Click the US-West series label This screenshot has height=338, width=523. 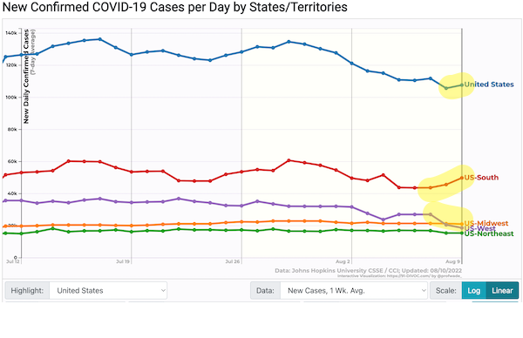coord(479,228)
